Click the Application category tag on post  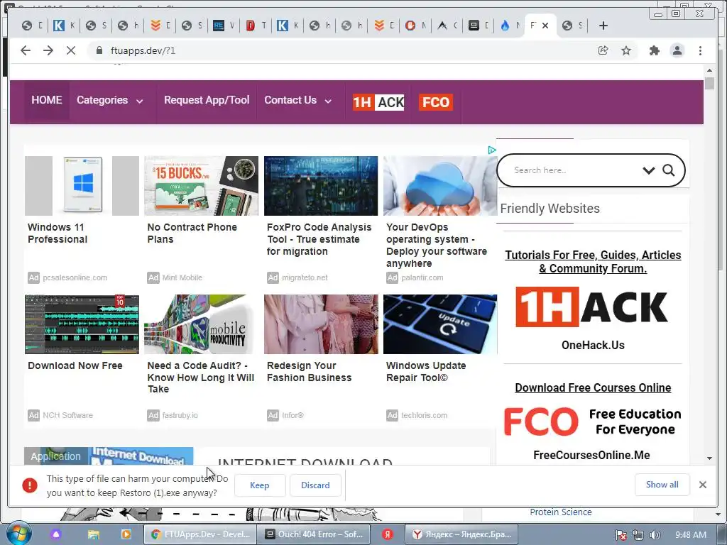coord(55,456)
